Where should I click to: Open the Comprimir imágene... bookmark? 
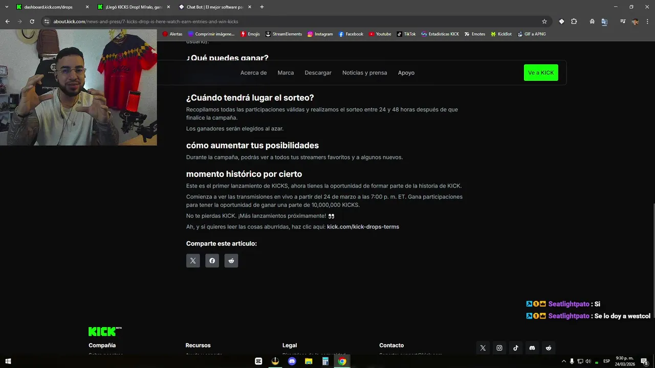click(211, 34)
